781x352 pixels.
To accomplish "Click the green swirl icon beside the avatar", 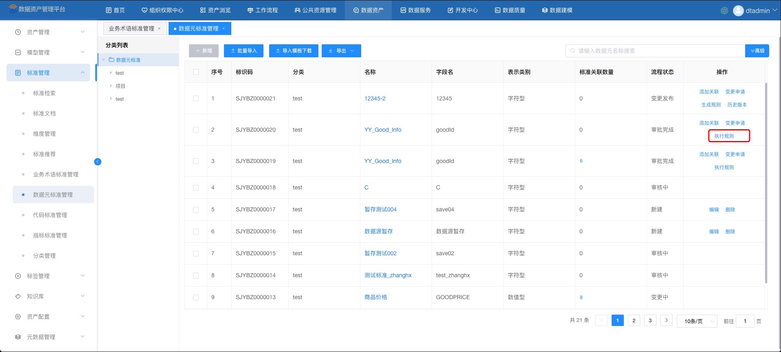I will point(724,11).
